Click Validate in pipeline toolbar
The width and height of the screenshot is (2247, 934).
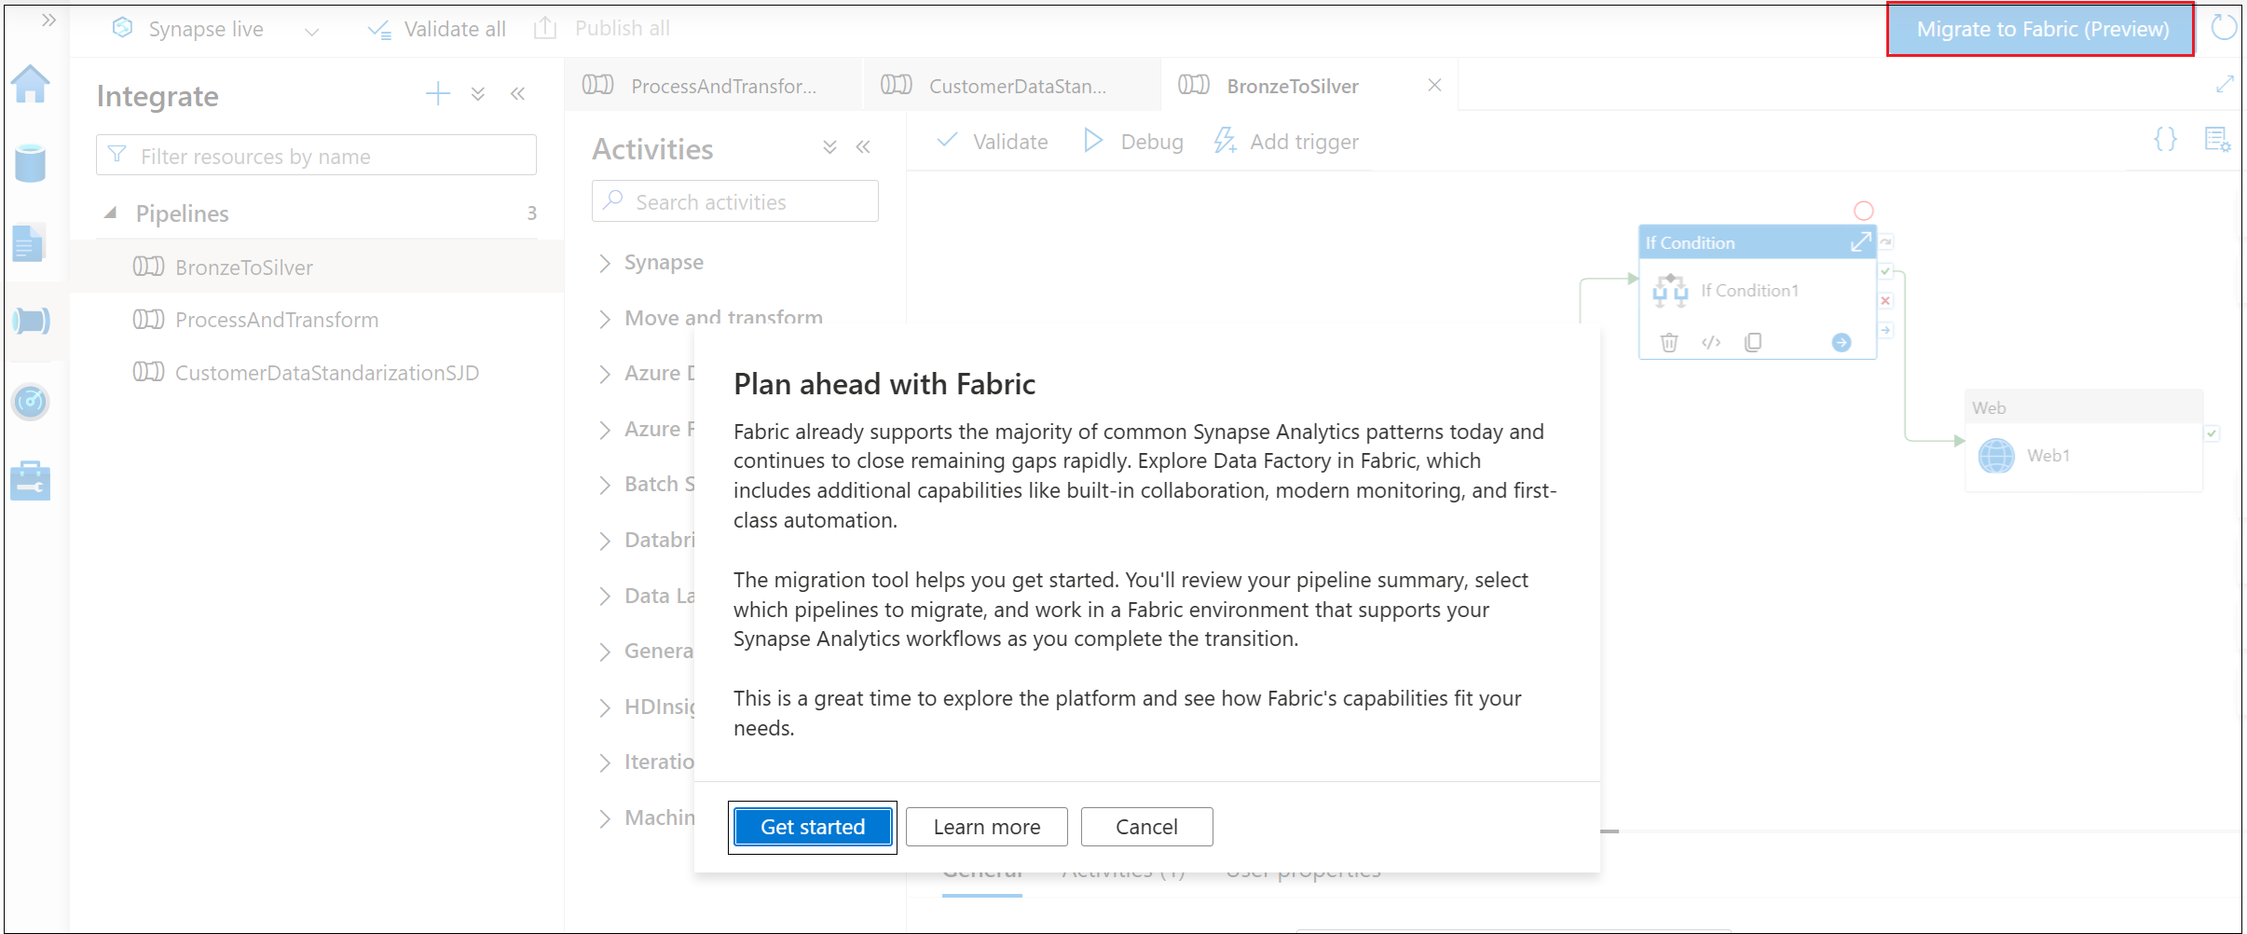pos(993,142)
